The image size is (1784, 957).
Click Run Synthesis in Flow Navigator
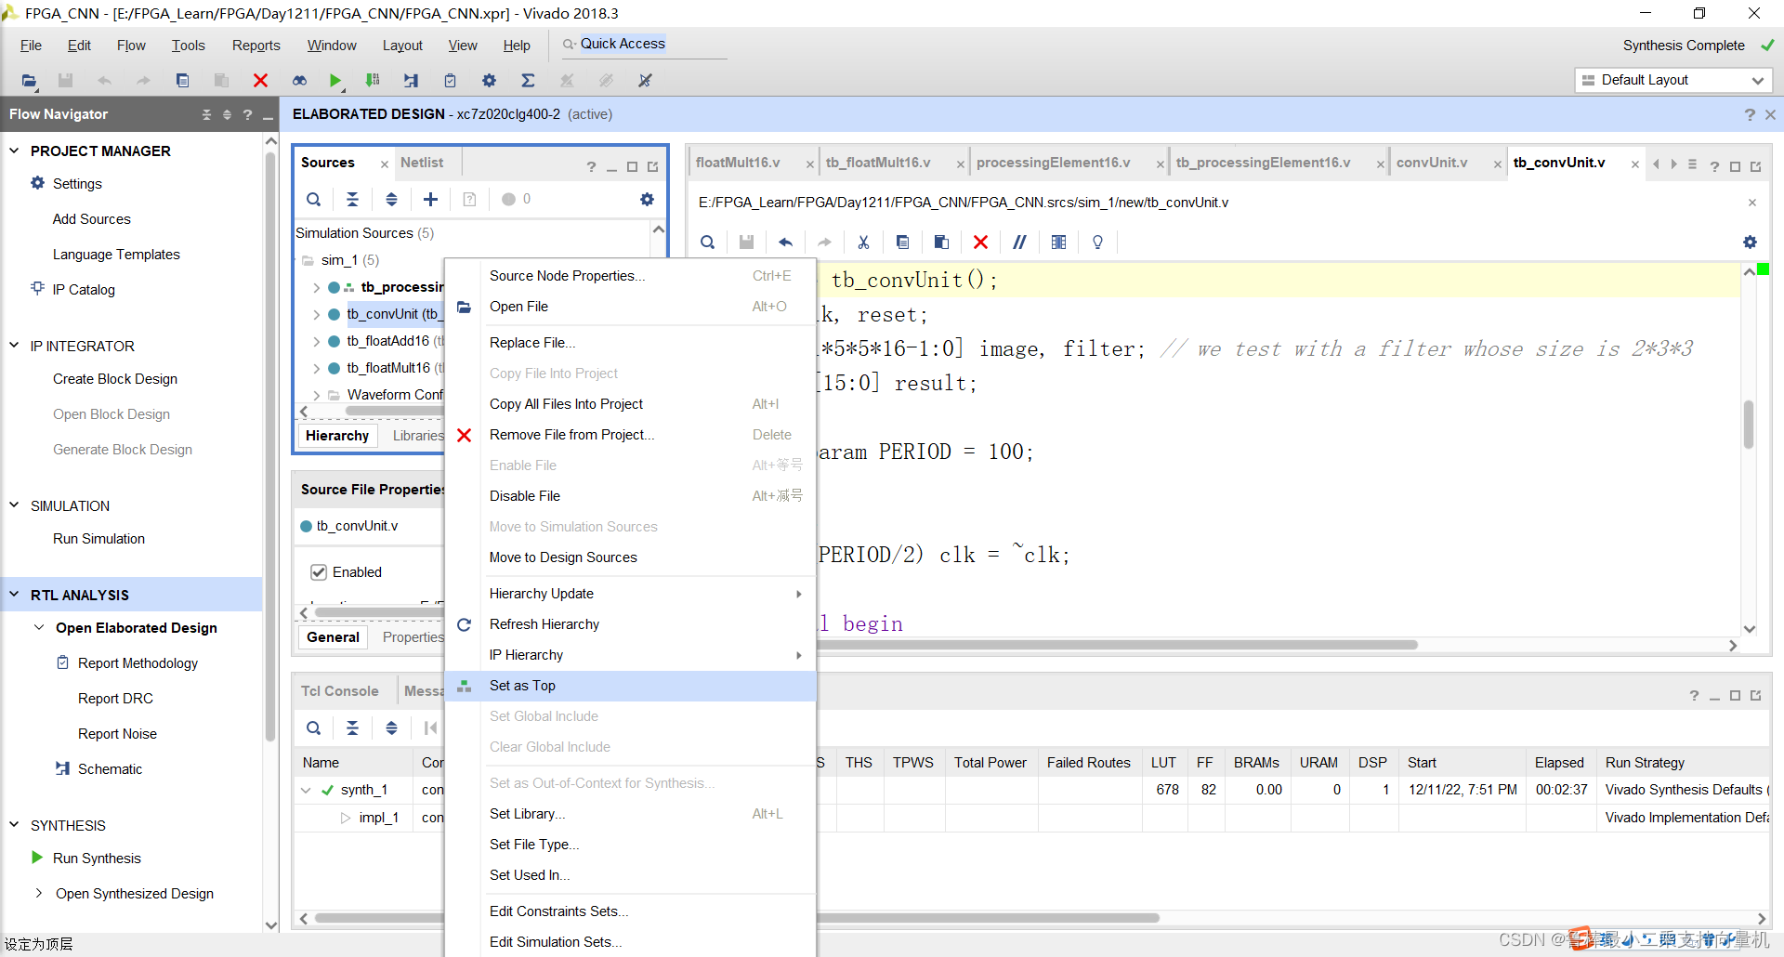point(97,859)
